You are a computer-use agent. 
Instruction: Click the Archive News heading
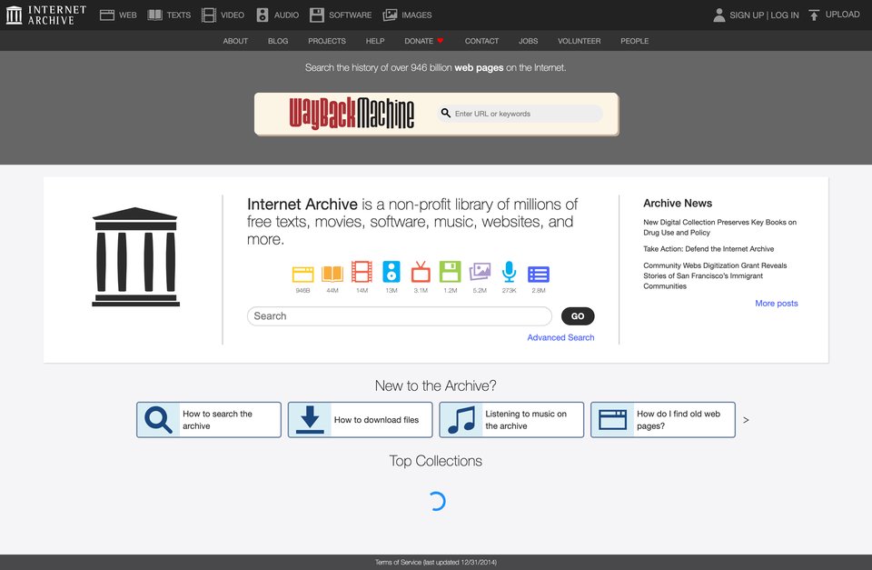[x=678, y=203]
